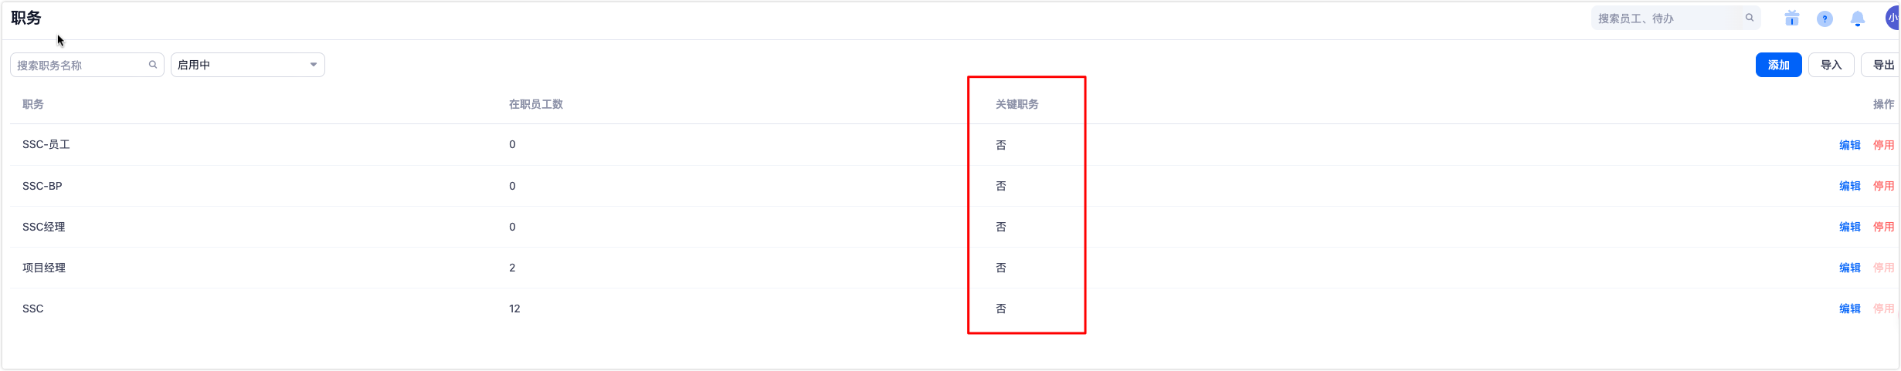
Task: Click the 导入 button
Action: (x=1831, y=65)
